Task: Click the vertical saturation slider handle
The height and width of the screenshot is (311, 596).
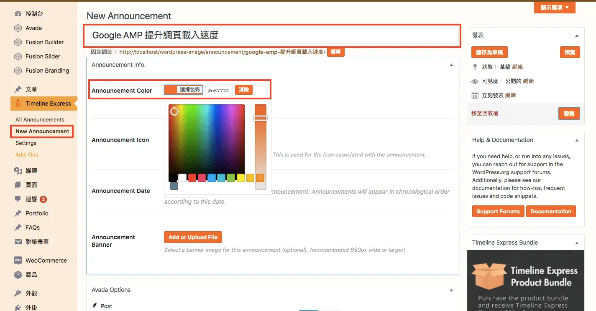Action: [x=260, y=118]
